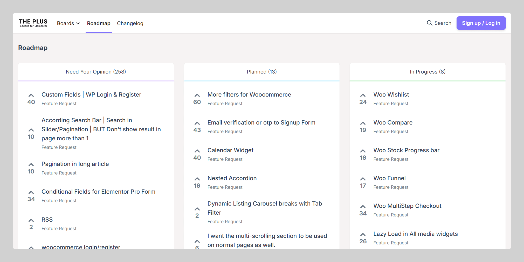Click the search magnifier icon
The height and width of the screenshot is (262, 524).
tap(430, 23)
